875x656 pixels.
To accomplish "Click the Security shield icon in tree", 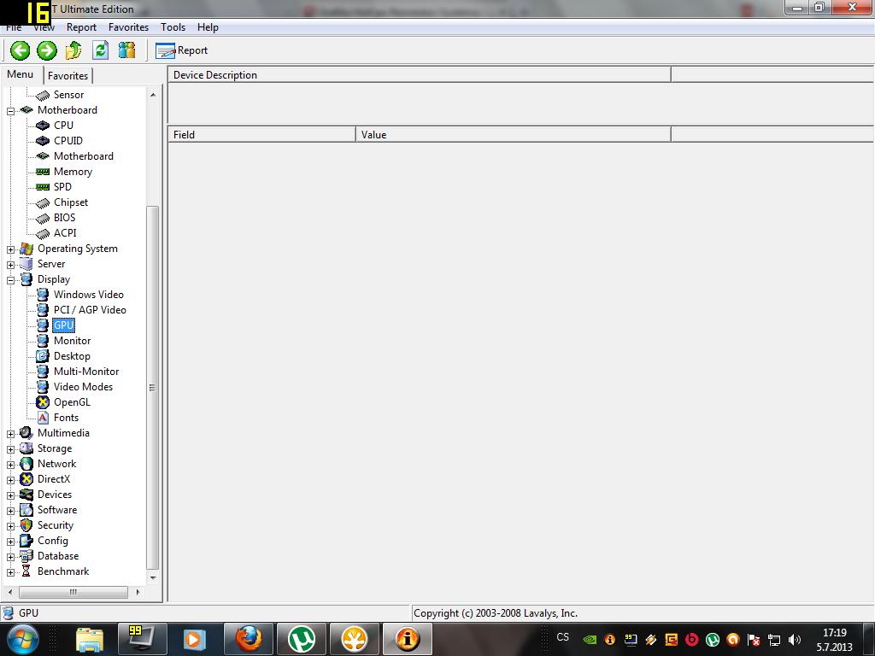I will pyautogui.click(x=26, y=525).
